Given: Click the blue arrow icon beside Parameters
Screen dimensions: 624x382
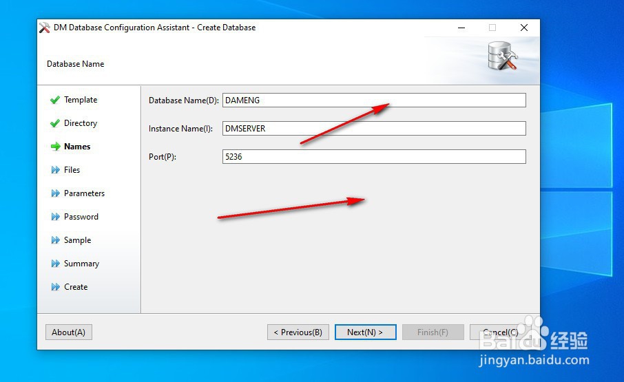Looking at the screenshot, I should pos(55,193).
